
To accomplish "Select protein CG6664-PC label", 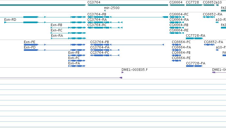I will coord(181,42).
